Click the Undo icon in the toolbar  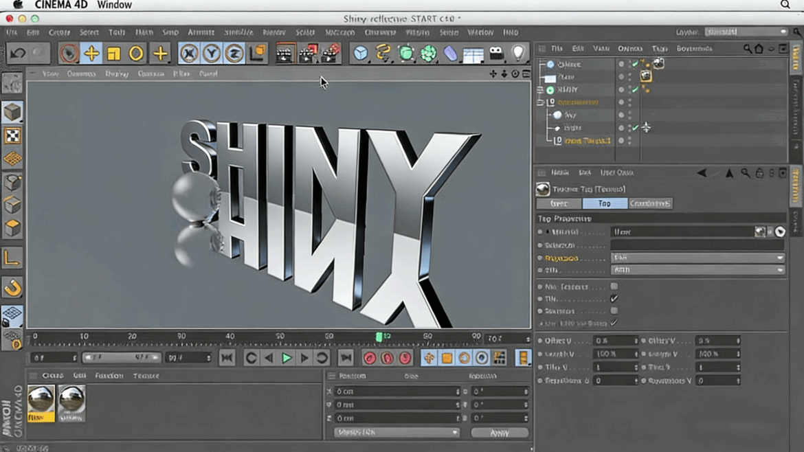pos(17,53)
